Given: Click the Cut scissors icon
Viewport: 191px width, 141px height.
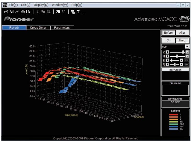Looking at the screenshot, I should click(x=38, y=12).
